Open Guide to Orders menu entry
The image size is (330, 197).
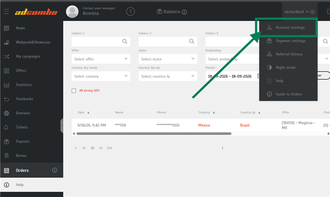pos(288,94)
